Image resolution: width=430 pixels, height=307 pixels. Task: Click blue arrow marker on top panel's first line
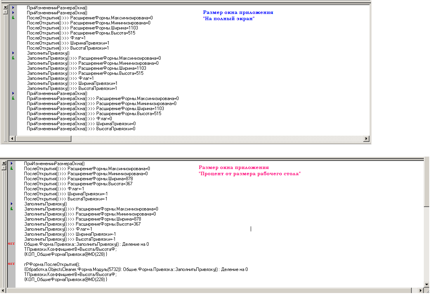point(13,8)
